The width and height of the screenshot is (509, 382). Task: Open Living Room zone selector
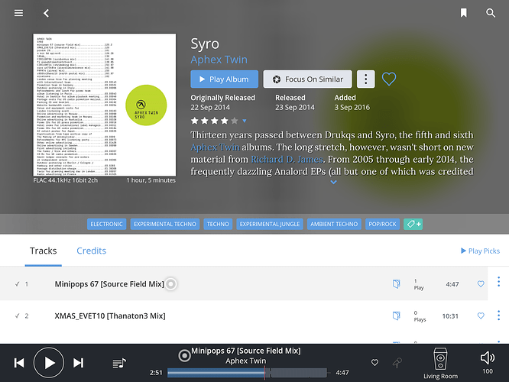(440, 363)
